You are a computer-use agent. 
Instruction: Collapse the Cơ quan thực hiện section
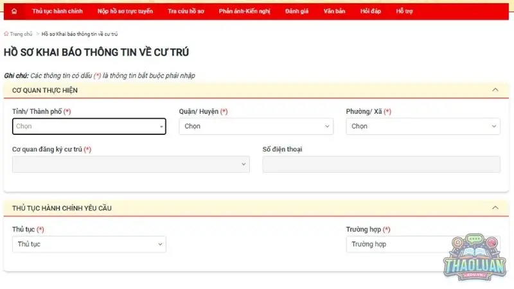click(495, 90)
